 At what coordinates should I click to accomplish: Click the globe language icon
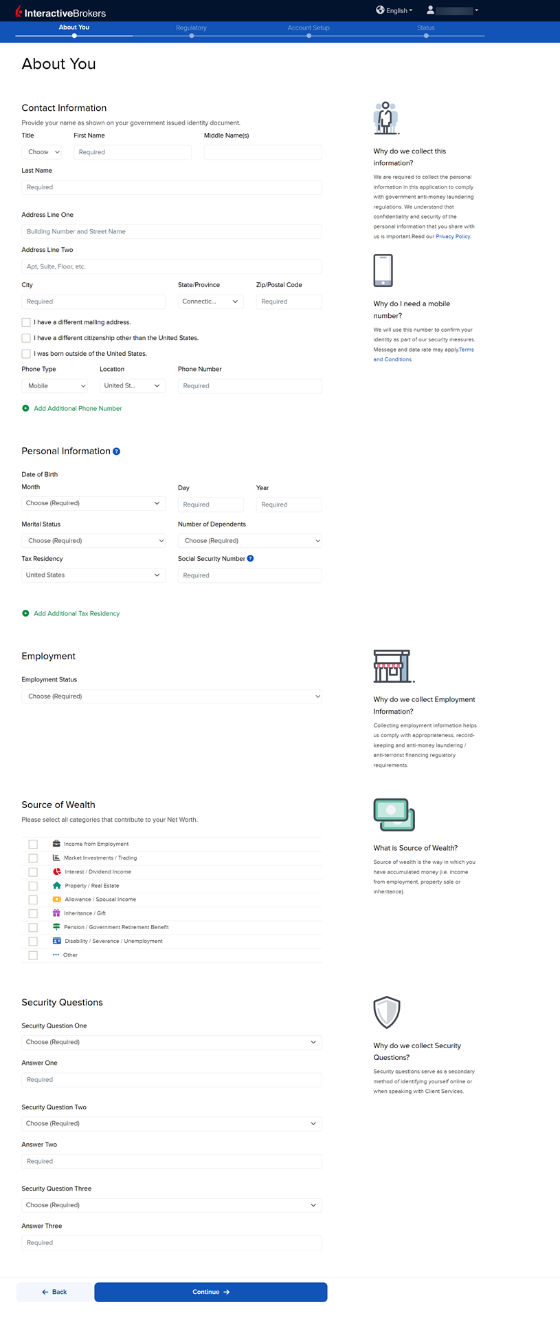point(380,10)
